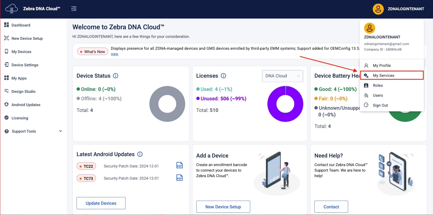Open the DNA Cloud license dropdown
The image size is (433, 215).
pyautogui.click(x=282, y=76)
